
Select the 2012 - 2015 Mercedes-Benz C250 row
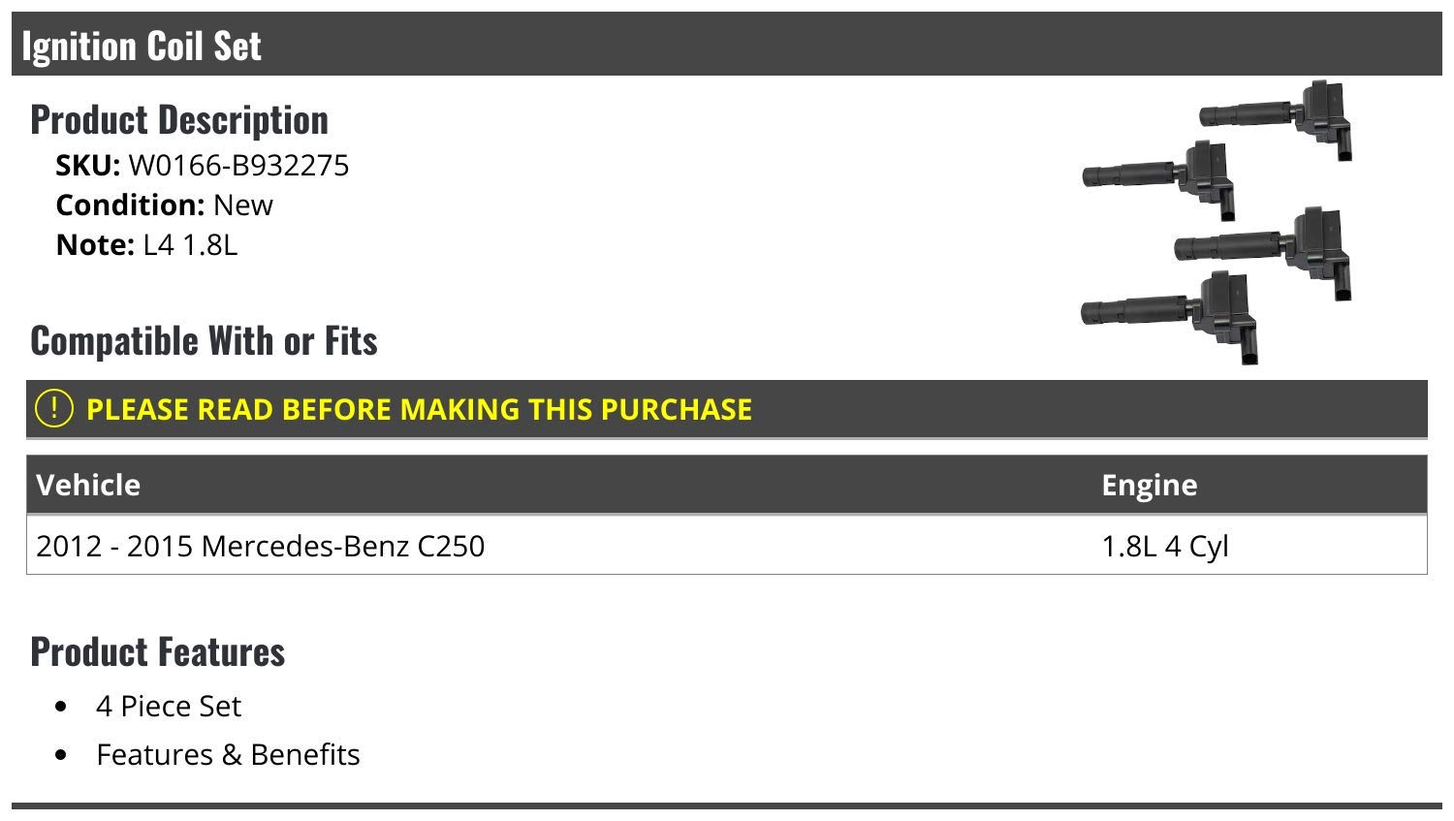click(x=727, y=546)
